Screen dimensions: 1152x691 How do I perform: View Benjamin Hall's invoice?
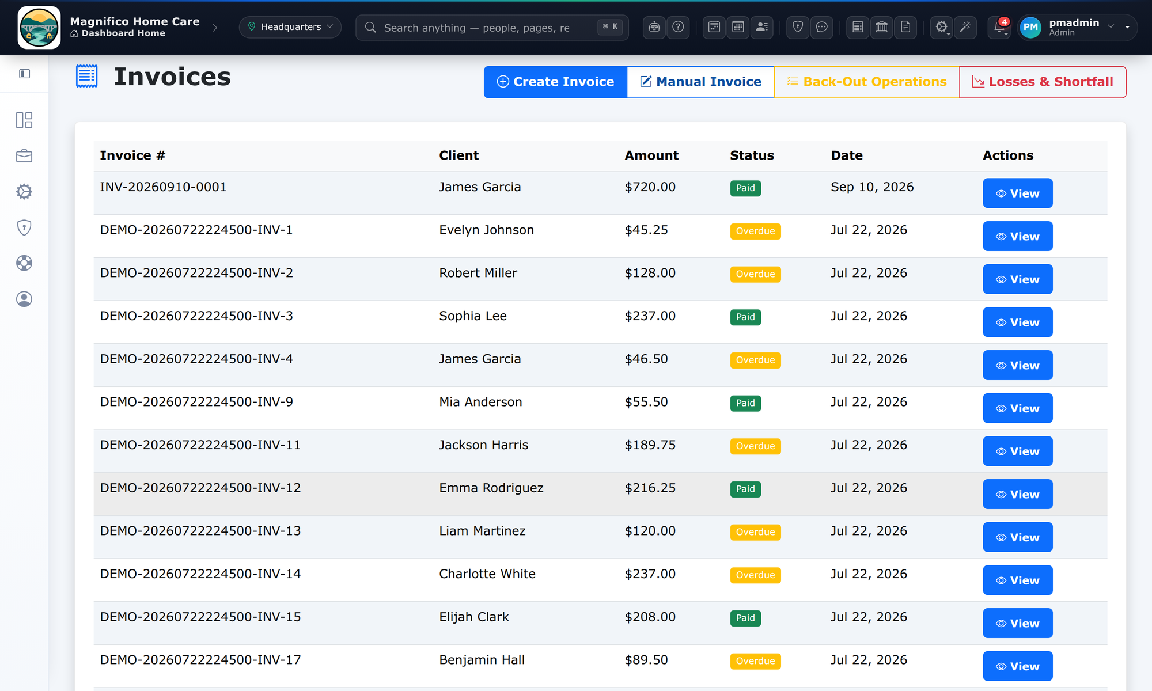coord(1017,666)
